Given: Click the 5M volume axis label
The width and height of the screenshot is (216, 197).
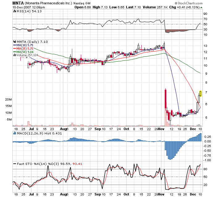Looking at the screenshot, I should point(9,119).
